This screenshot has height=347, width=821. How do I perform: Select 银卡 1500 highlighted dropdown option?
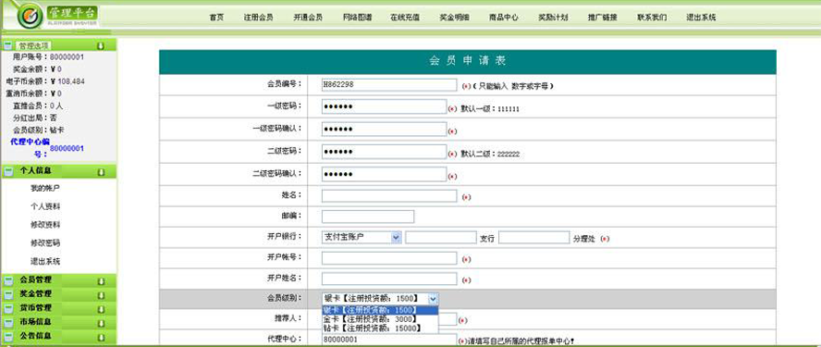tap(380, 310)
